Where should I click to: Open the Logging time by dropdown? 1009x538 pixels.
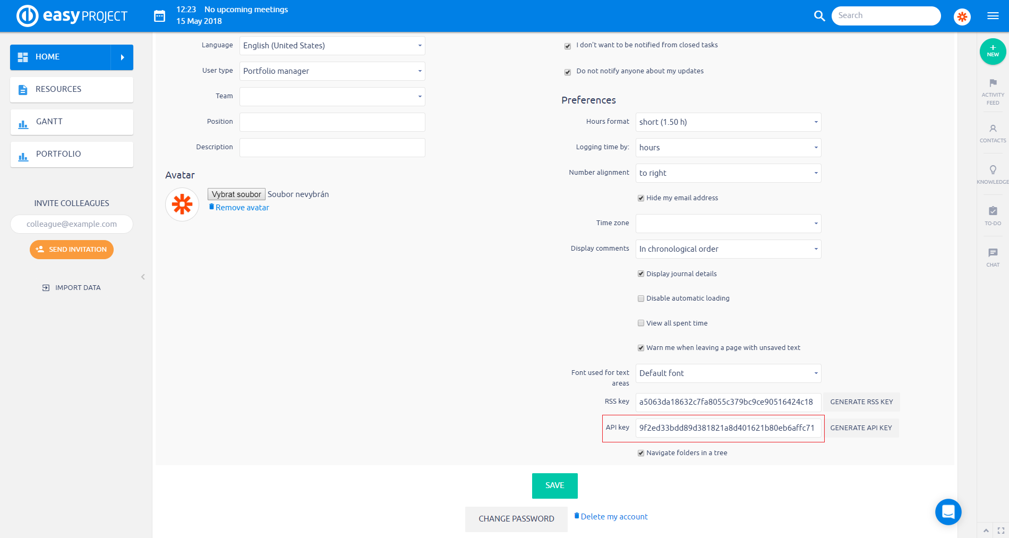pos(728,148)
